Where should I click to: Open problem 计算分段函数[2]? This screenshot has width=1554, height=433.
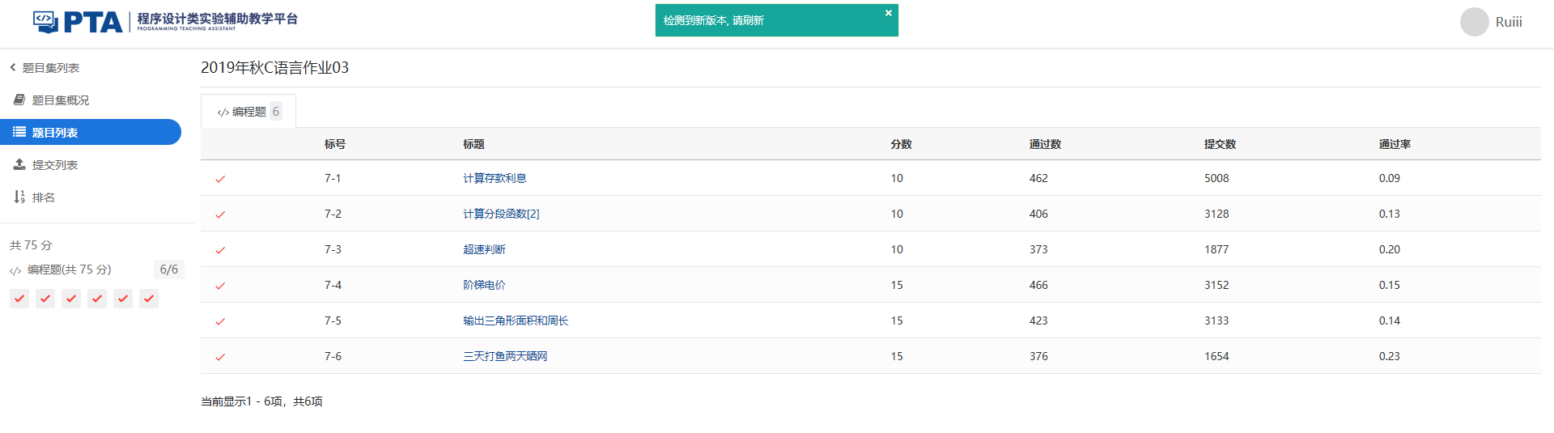[501, 214]
